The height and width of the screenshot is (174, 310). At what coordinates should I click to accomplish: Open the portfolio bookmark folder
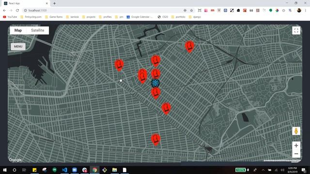point(178,17)
